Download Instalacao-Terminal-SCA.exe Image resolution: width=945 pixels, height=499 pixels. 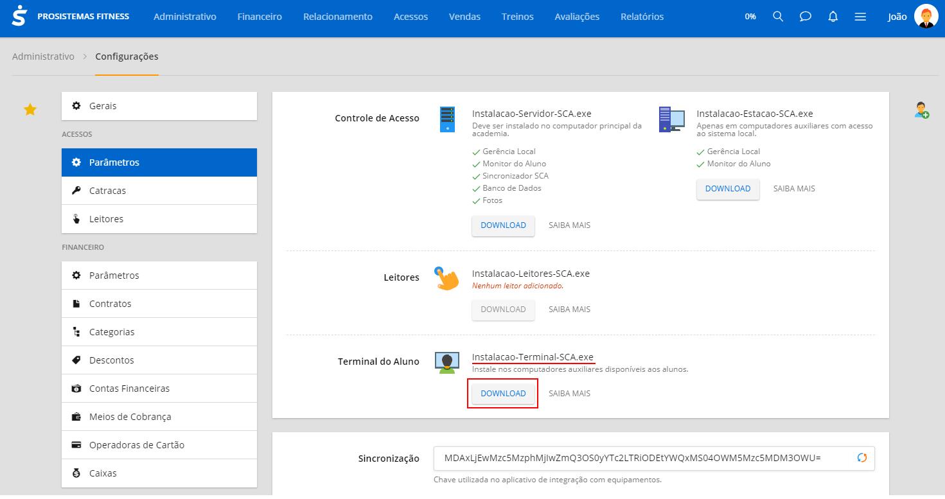[503, 394]
